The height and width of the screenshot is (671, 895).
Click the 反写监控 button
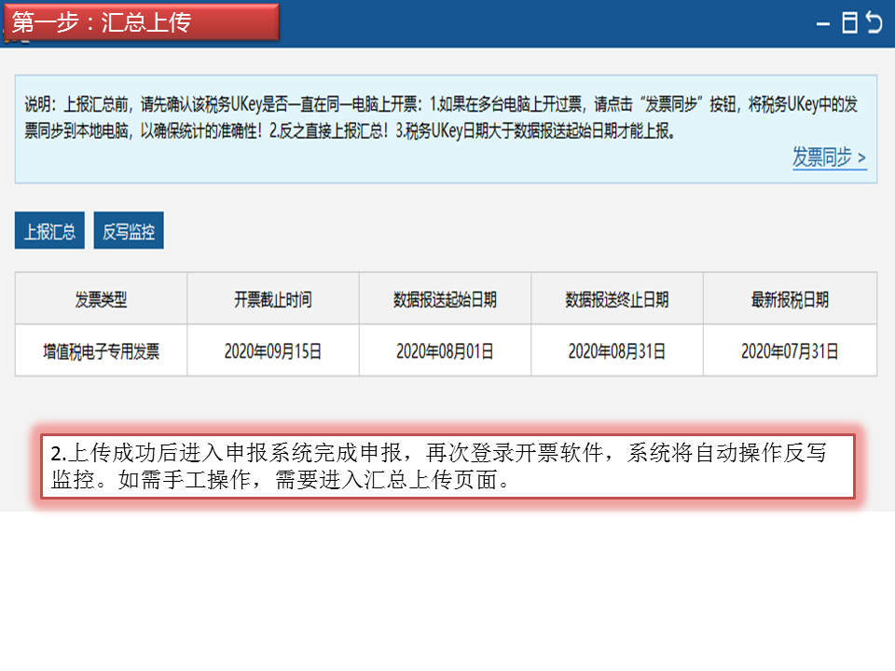(129, 230)
